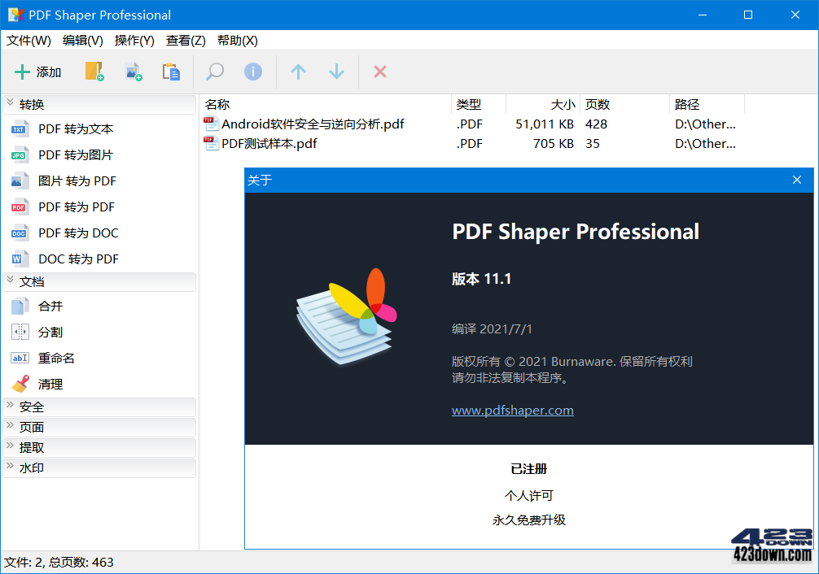This screenshot has width=819, height=574.
Task: Sort the file list by 大小 column
Action: [543, 105]
